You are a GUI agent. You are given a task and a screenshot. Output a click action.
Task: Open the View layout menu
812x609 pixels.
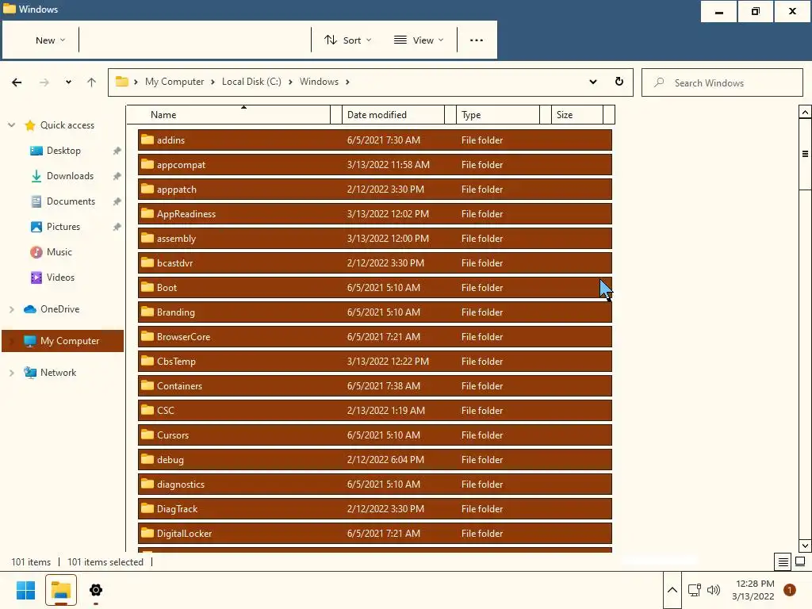click(419, 40)
